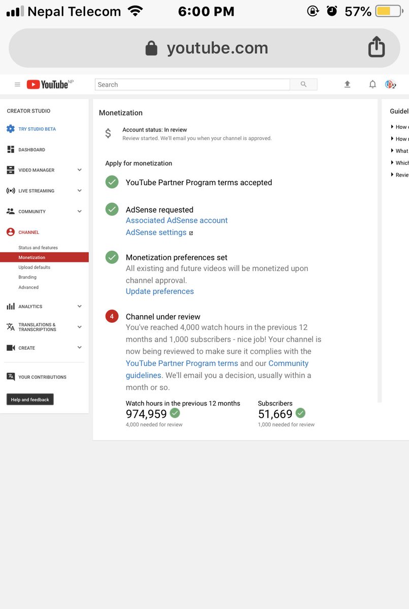The image size is (409, 609).
Task: Tap the alarm clock status icon
Action: [332, 11]
